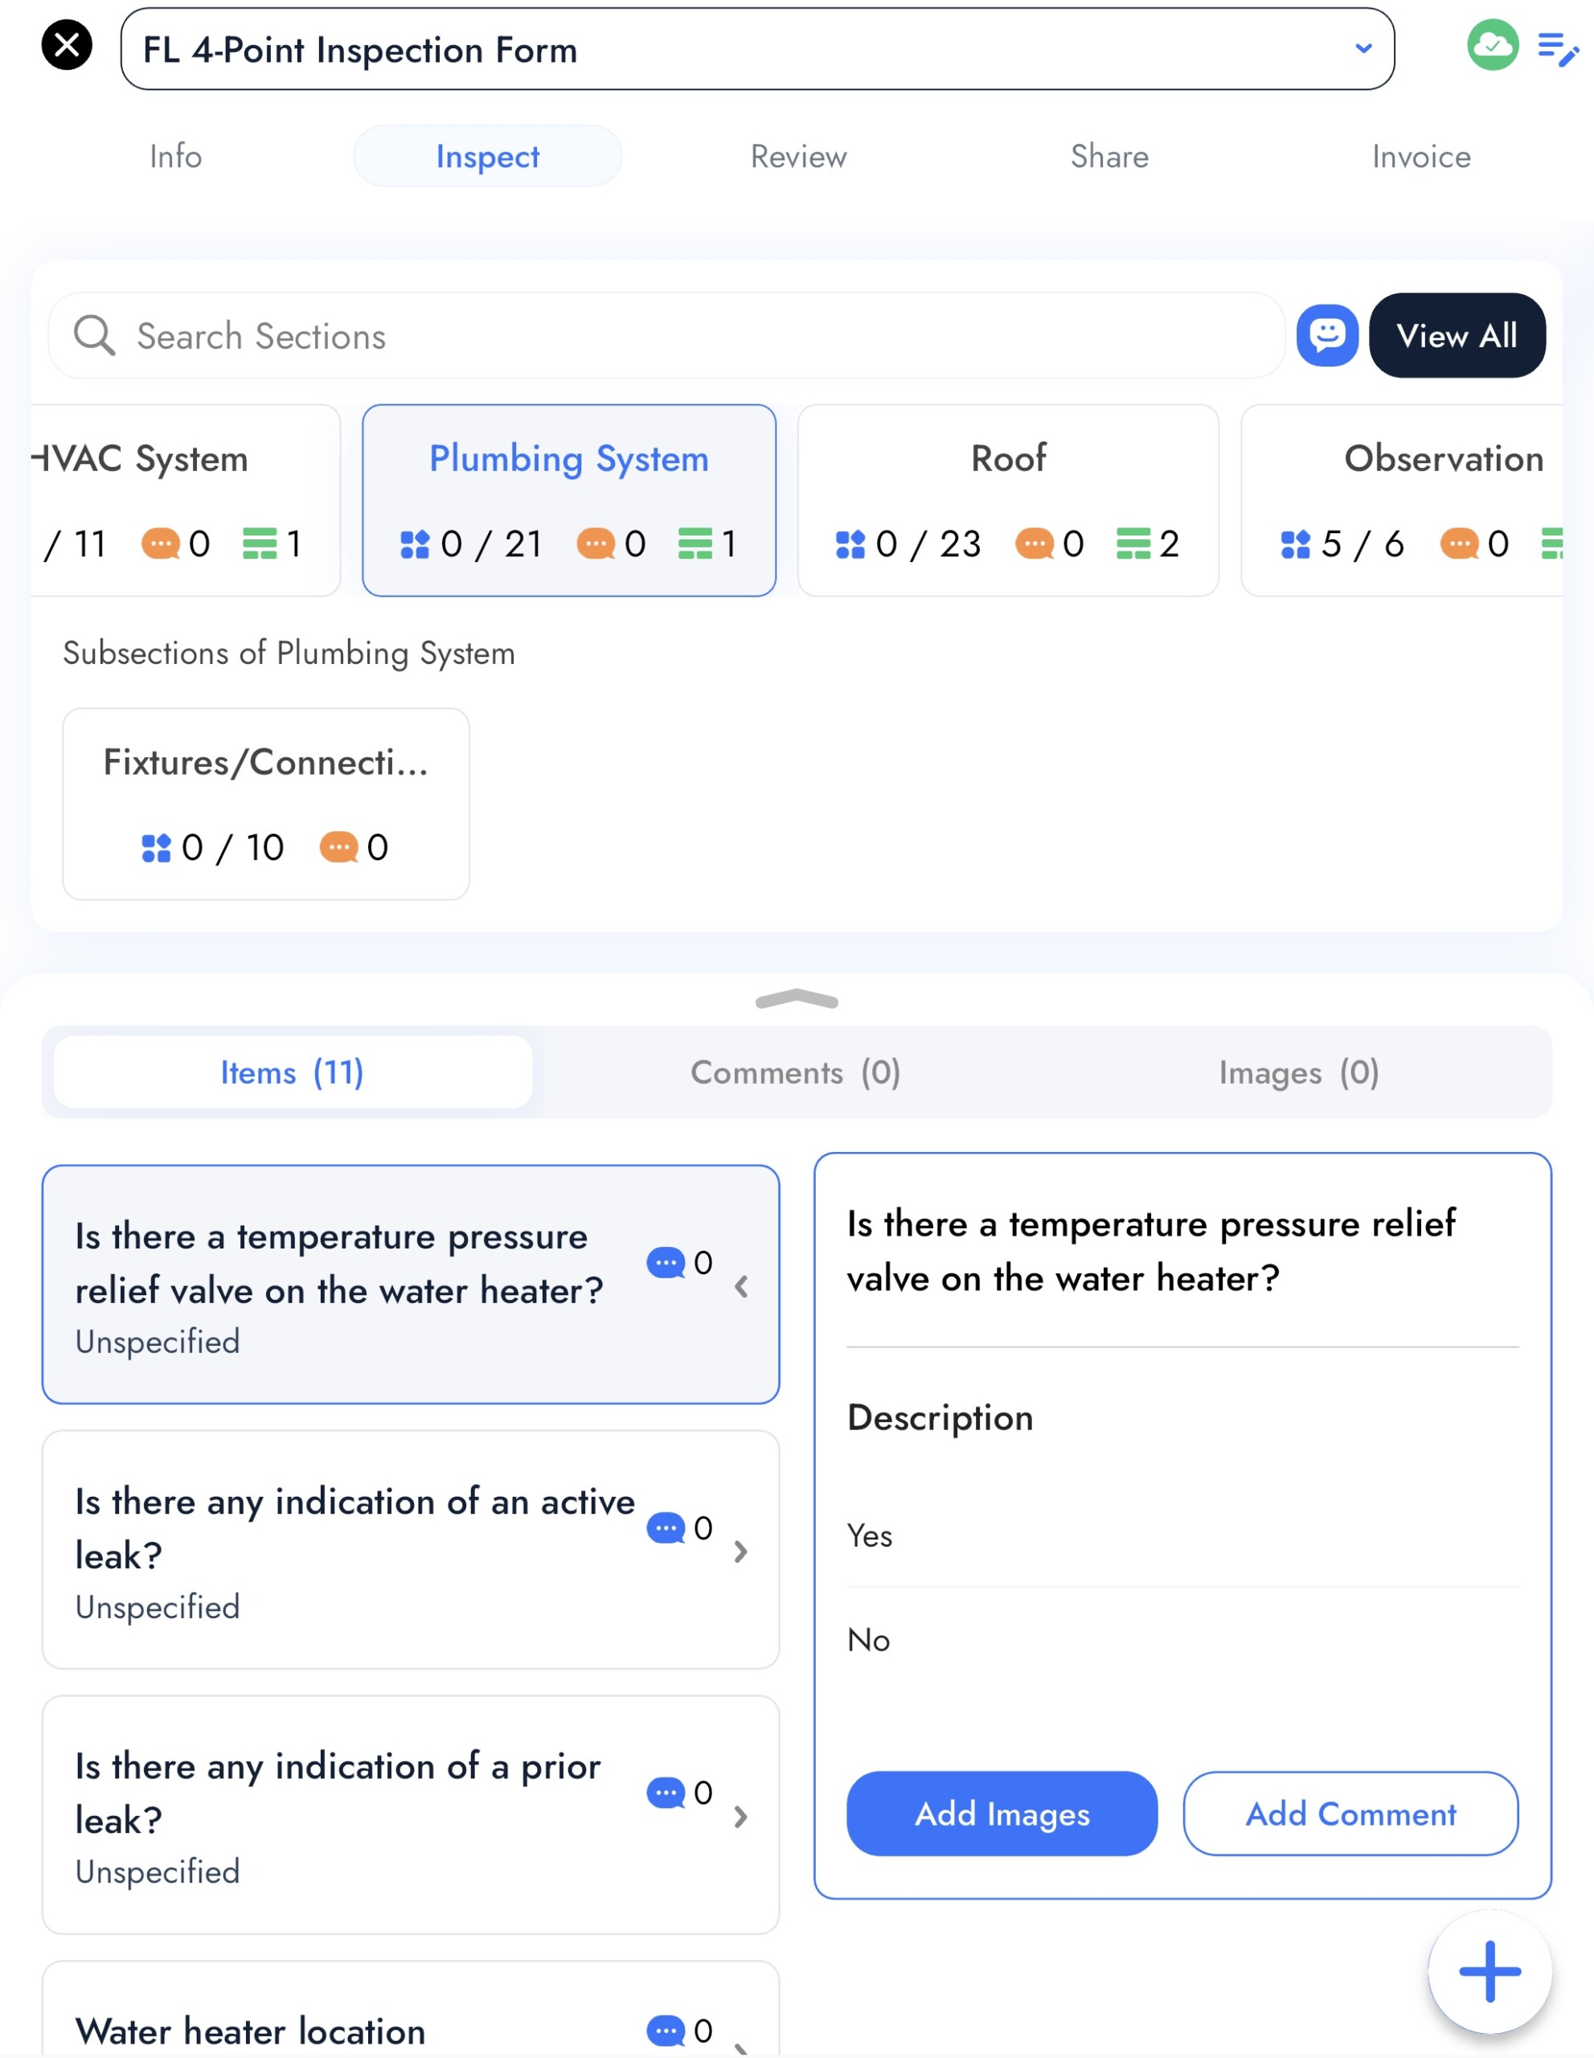Go to the Invoice tab

1420,157
